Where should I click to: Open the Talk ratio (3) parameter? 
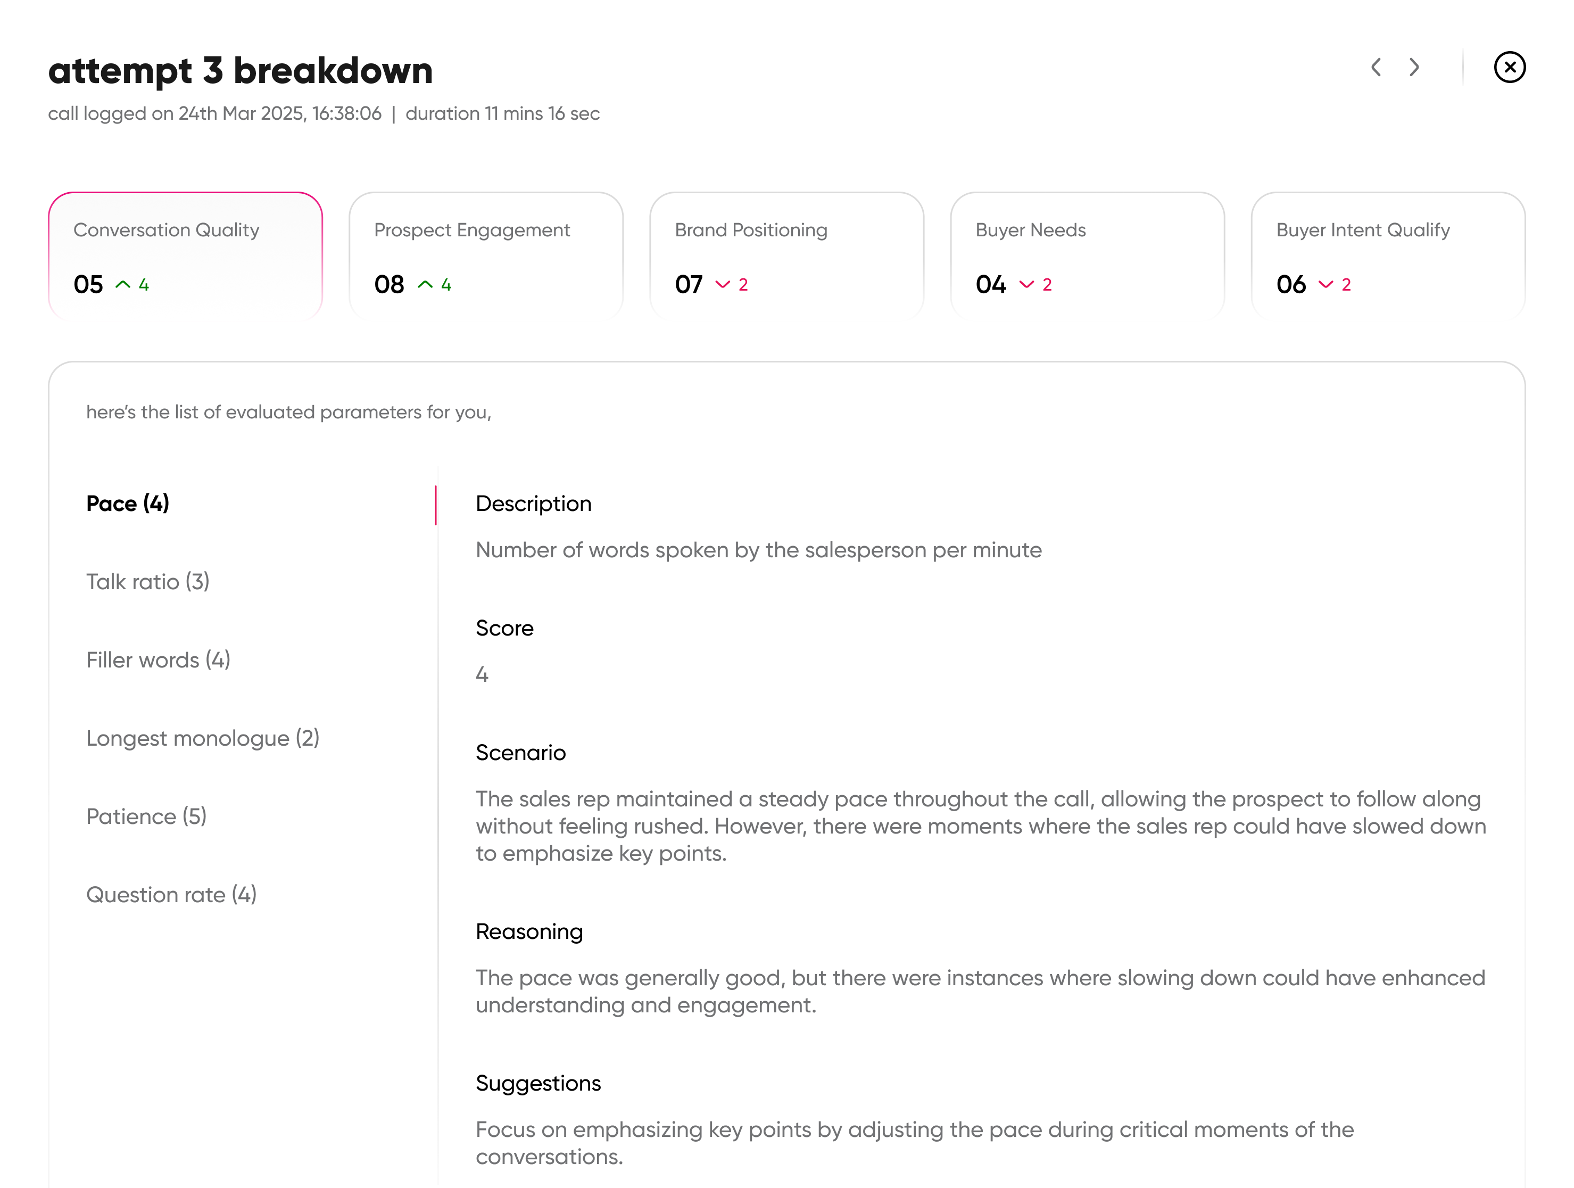pos(148,582)
